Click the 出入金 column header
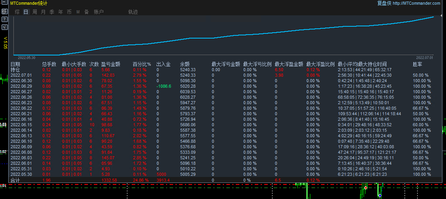Viewport: 446px width, 199px height. click(163, 64)
